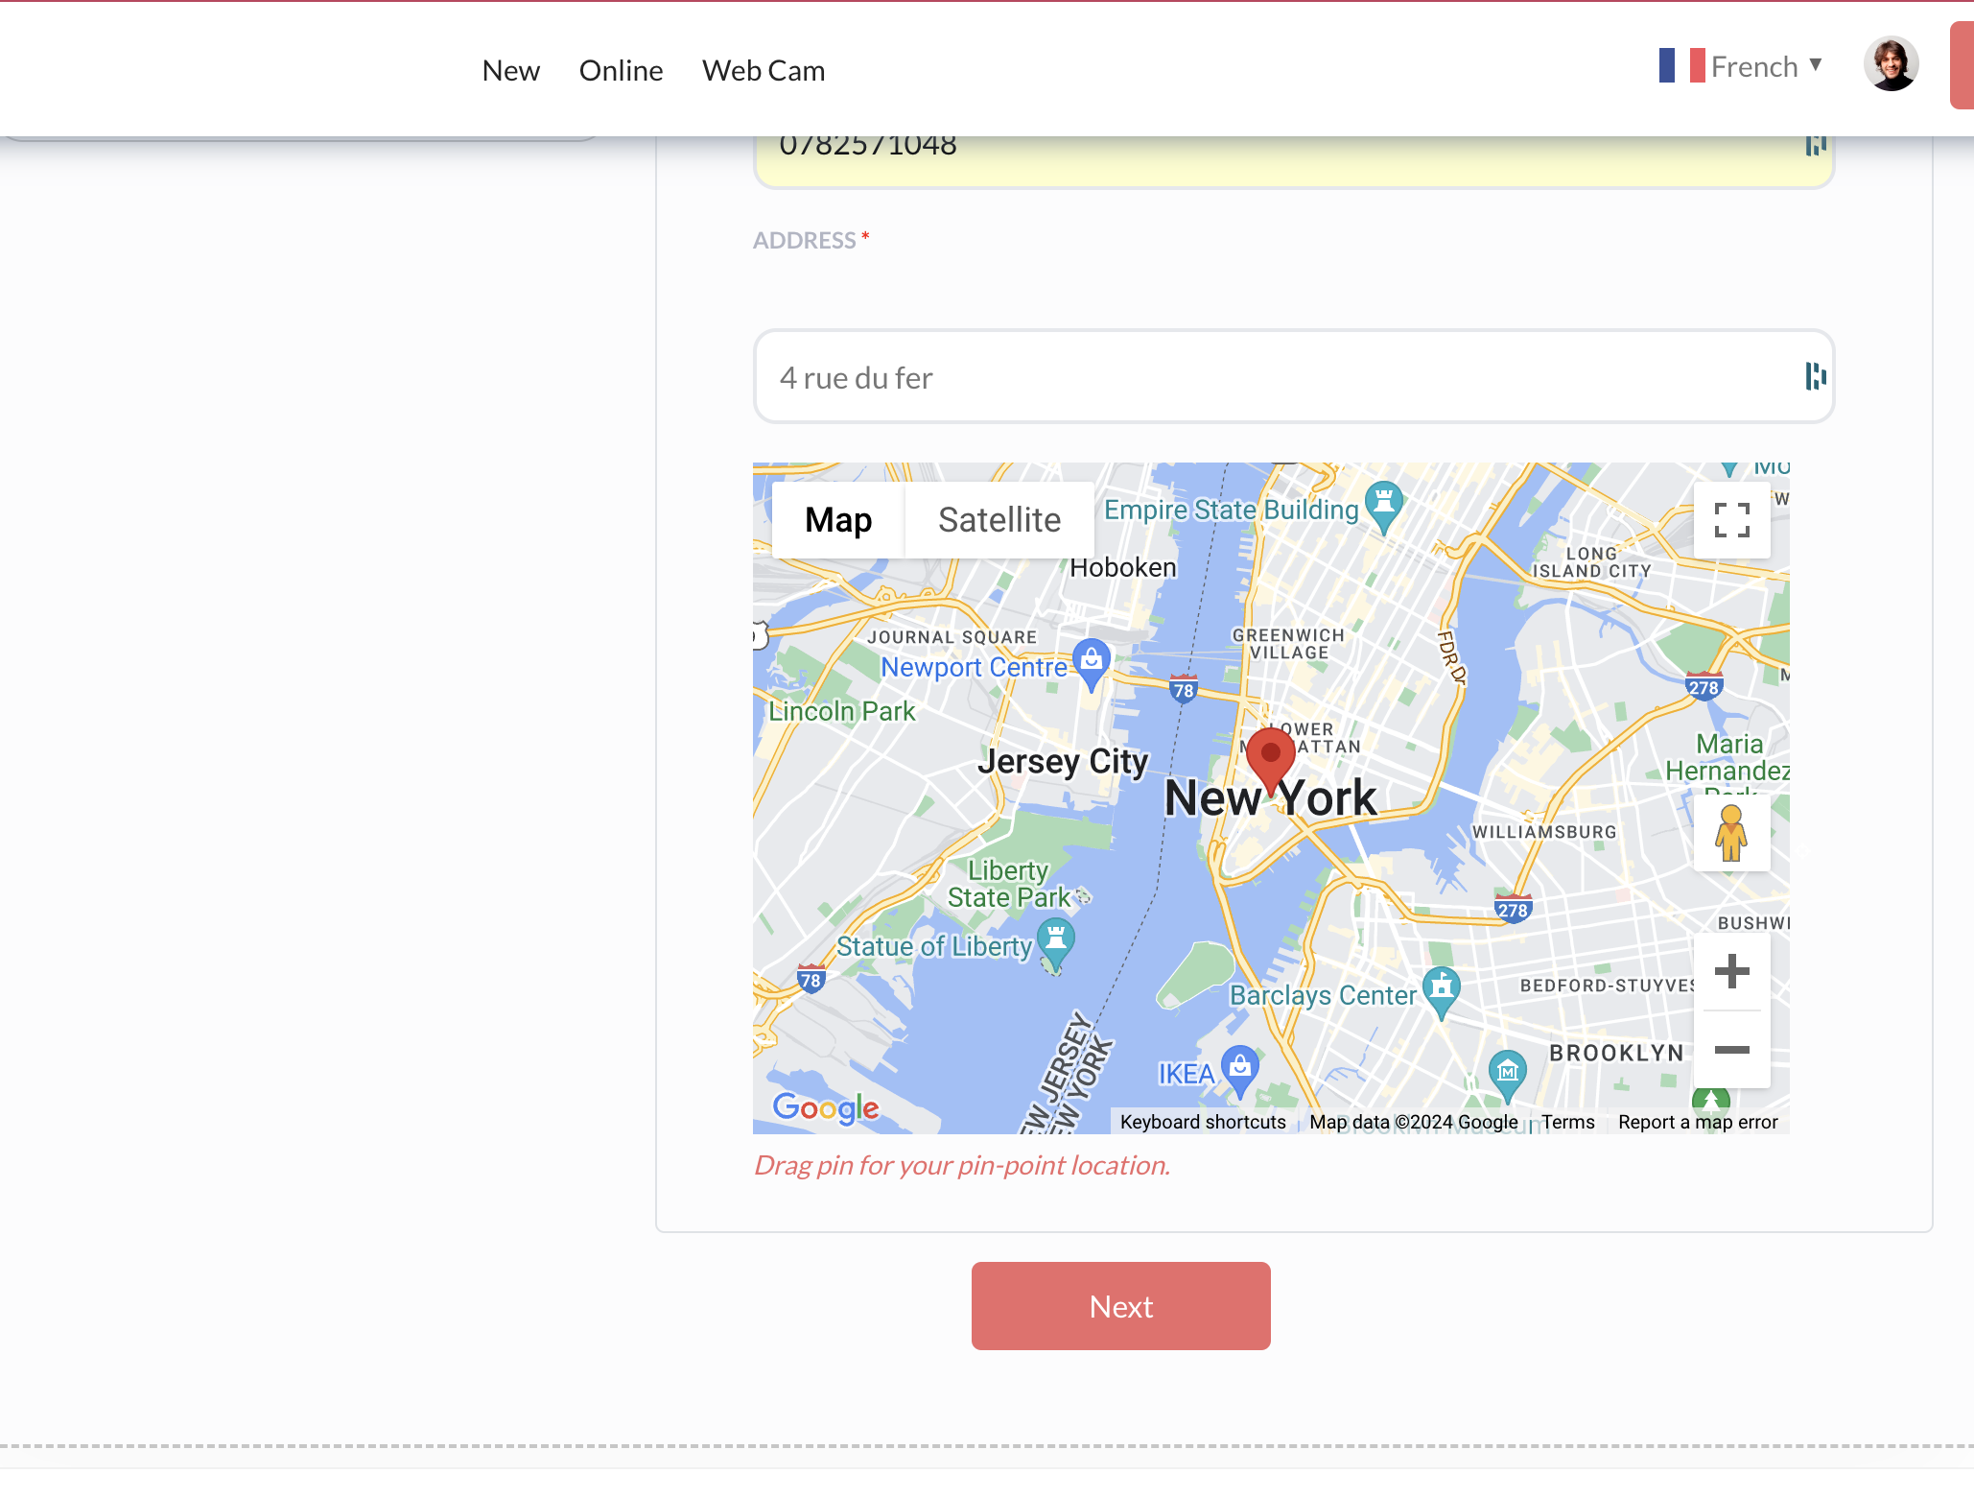
Task: Go to the Web Cam menu
Action: coord(763,70)
